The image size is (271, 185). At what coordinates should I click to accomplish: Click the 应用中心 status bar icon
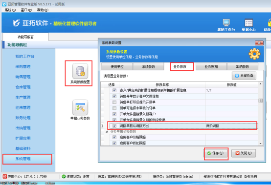pos(5,176)
